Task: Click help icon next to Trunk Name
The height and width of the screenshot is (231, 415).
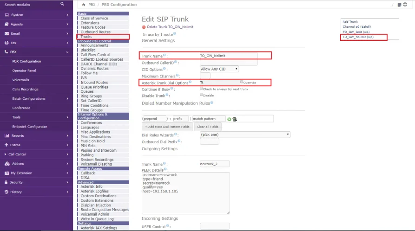Action: tap(165, 55)
